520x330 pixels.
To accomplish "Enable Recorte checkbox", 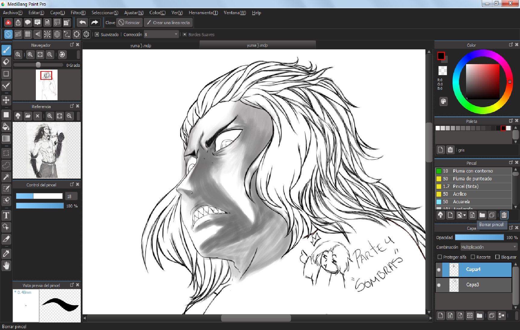I will click(x=473, y=257).
